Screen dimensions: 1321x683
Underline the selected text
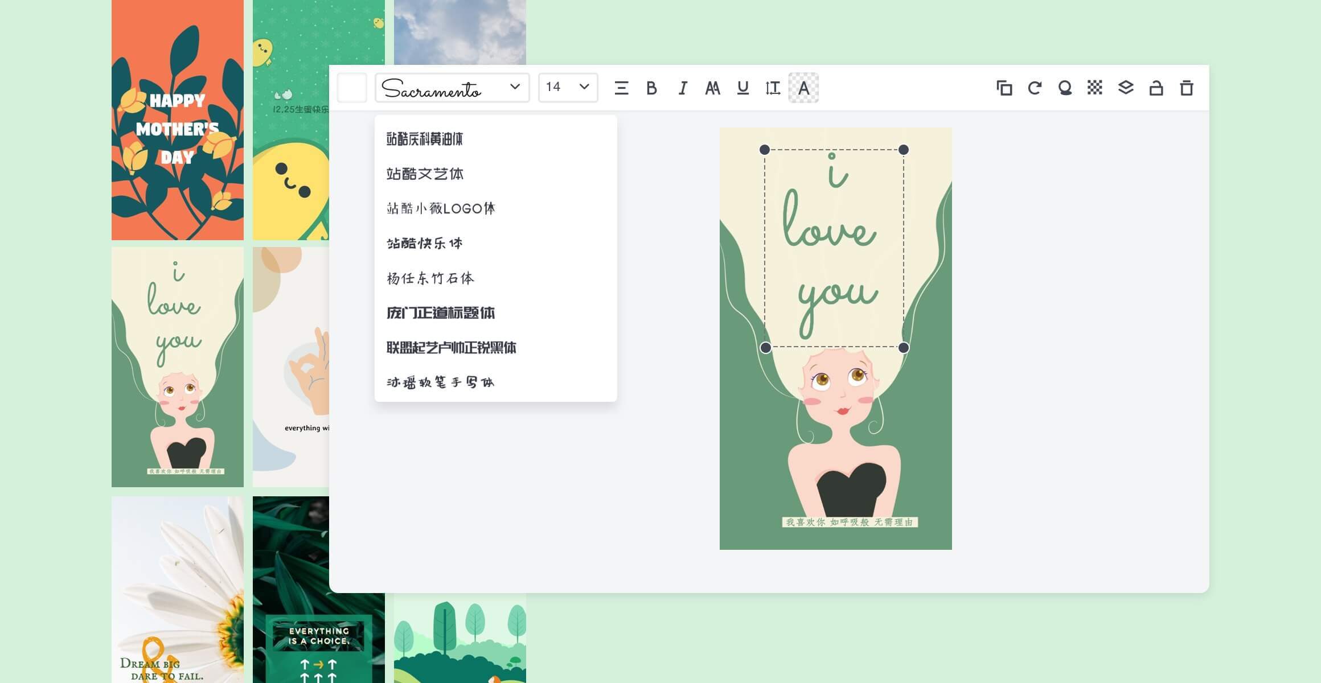(x=742, y=88)
